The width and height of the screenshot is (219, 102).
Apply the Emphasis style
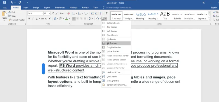coord(202,16)
